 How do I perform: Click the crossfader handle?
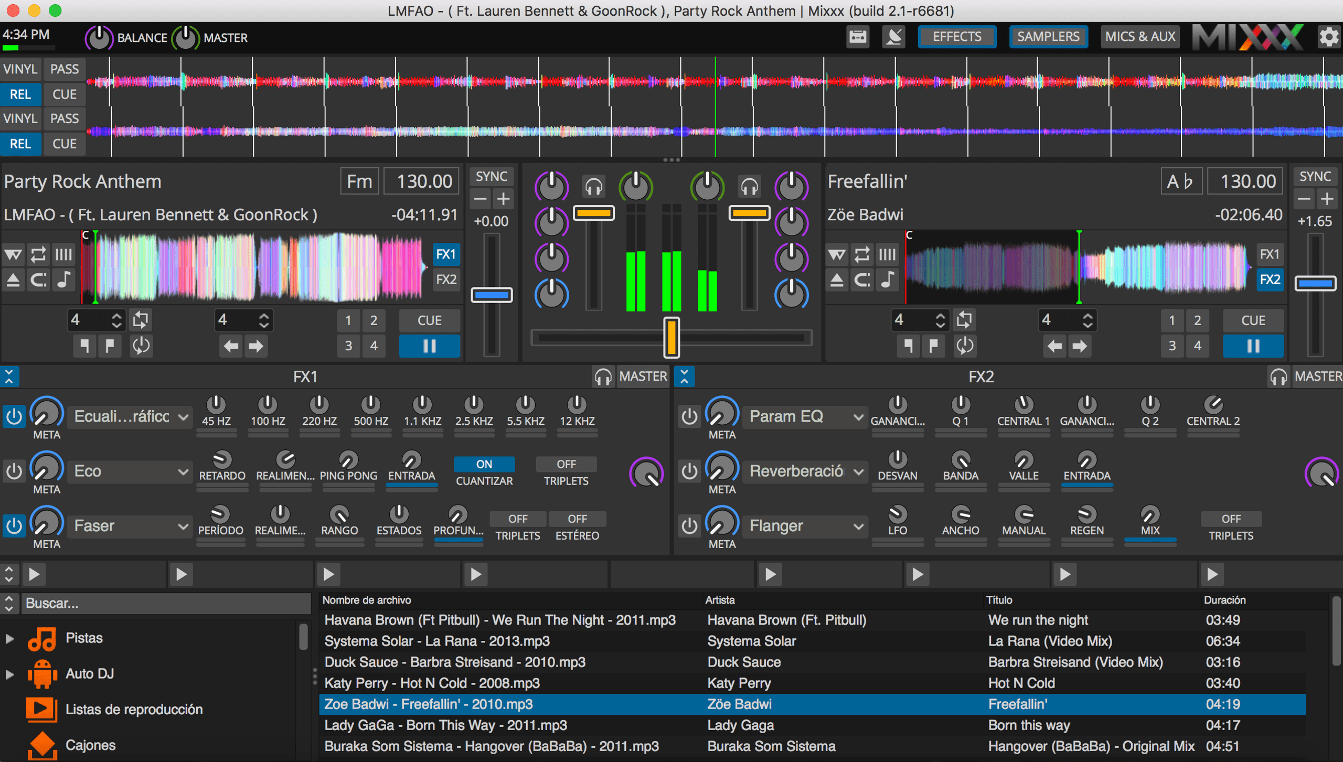point(671,338)
